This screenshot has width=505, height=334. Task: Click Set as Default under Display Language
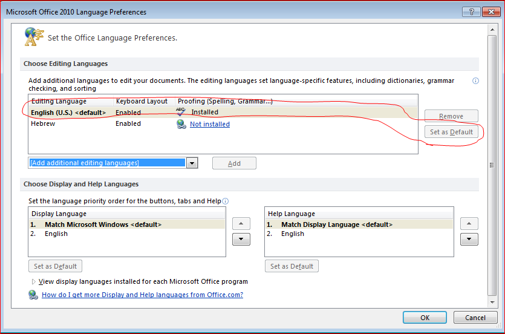pos(55,266)
